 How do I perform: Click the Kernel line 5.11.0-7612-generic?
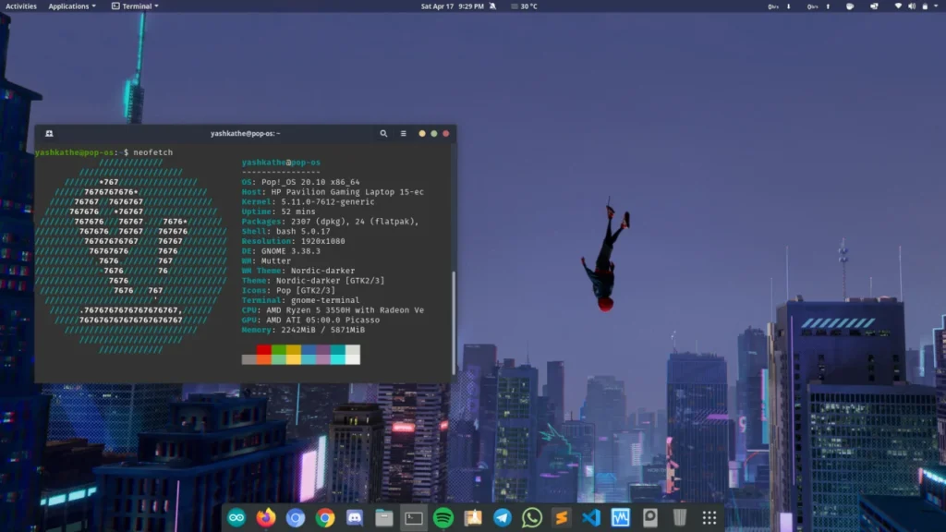point(308,202)
